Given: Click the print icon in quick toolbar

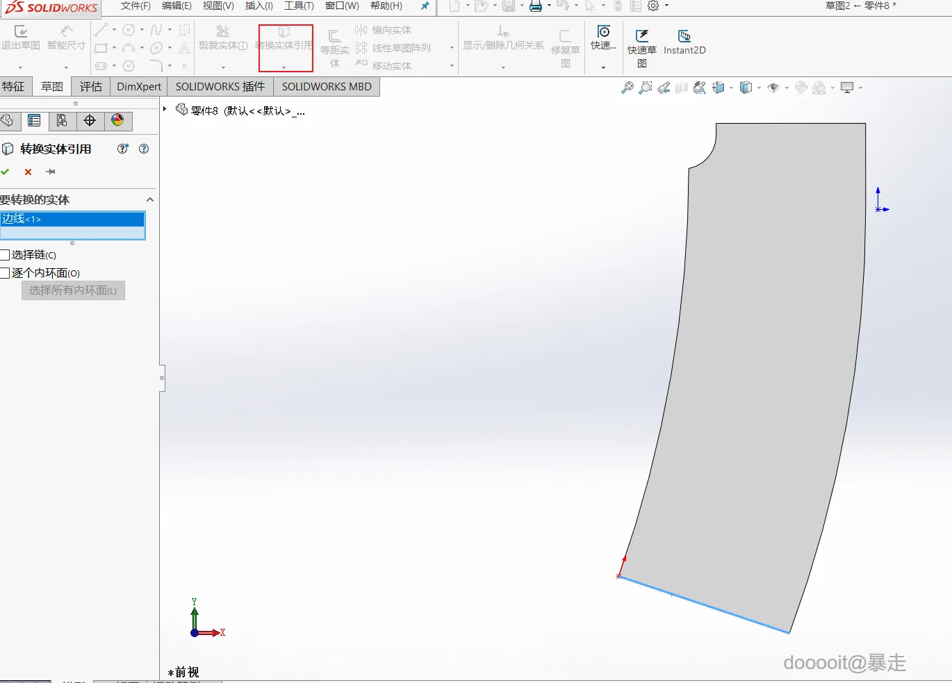Looking at the screenshot, I should 536,6.
